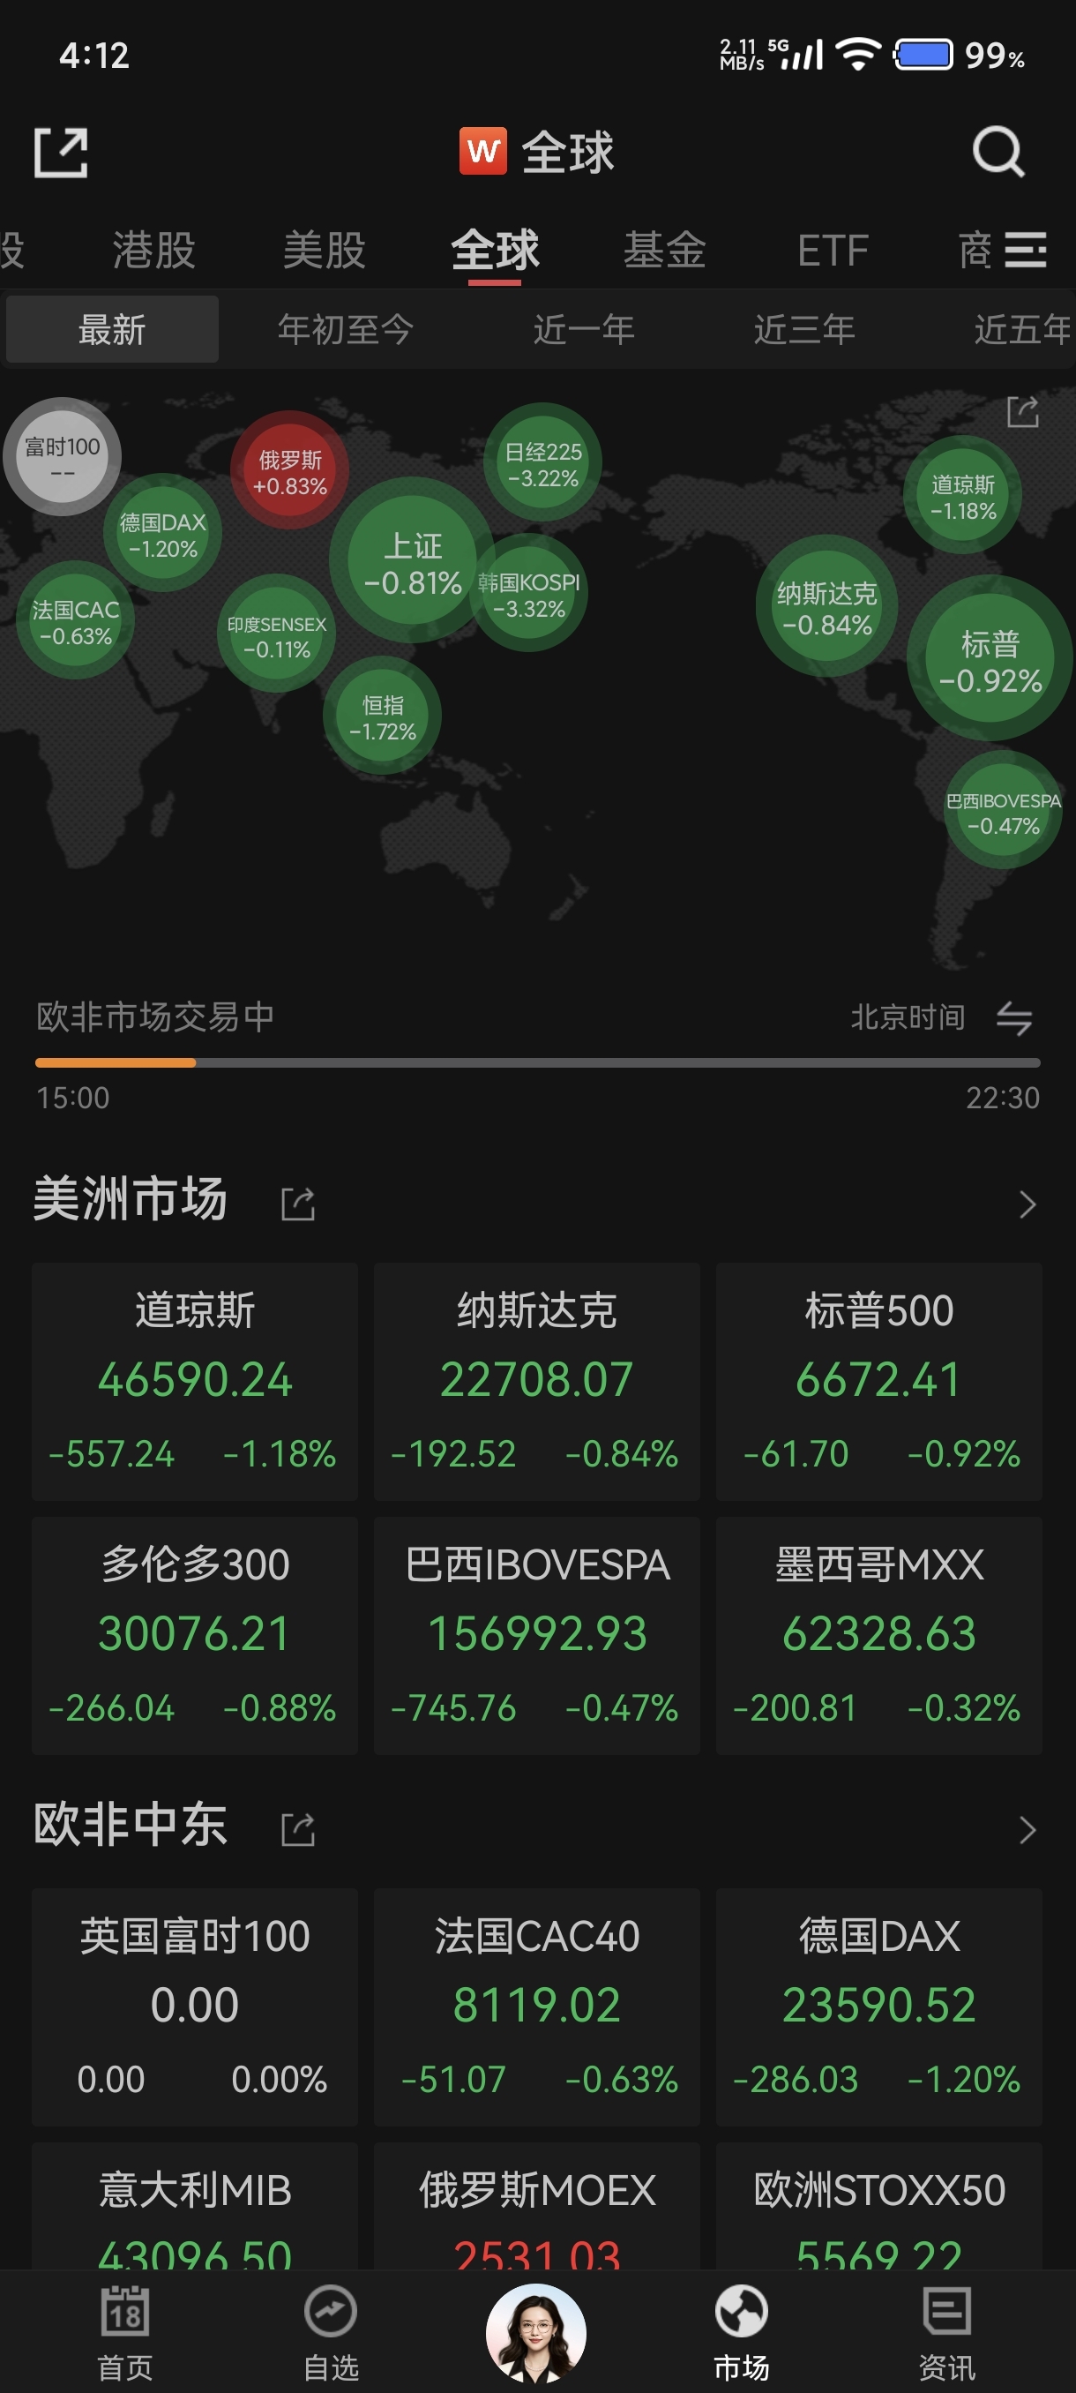
Task: Tap the 标普 -0.92% bubble
Action: [990, 658]
